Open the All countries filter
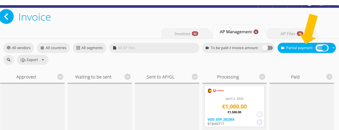The width and height of the screenshot is (339, 130). click(x=53, y=48)
